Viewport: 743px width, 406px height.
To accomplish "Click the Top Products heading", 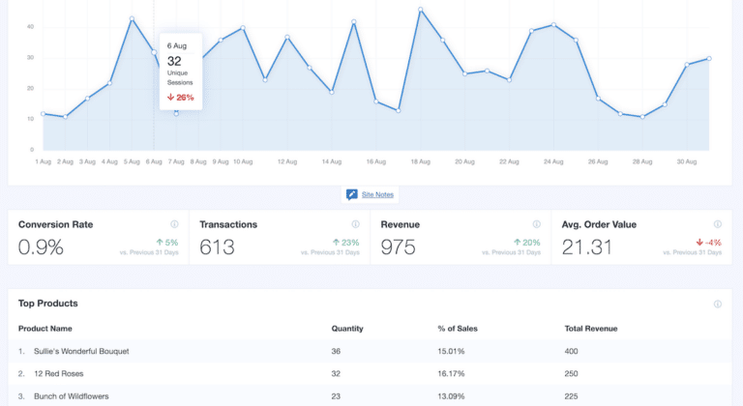I will pyautogui.click(x=47, y=304).
